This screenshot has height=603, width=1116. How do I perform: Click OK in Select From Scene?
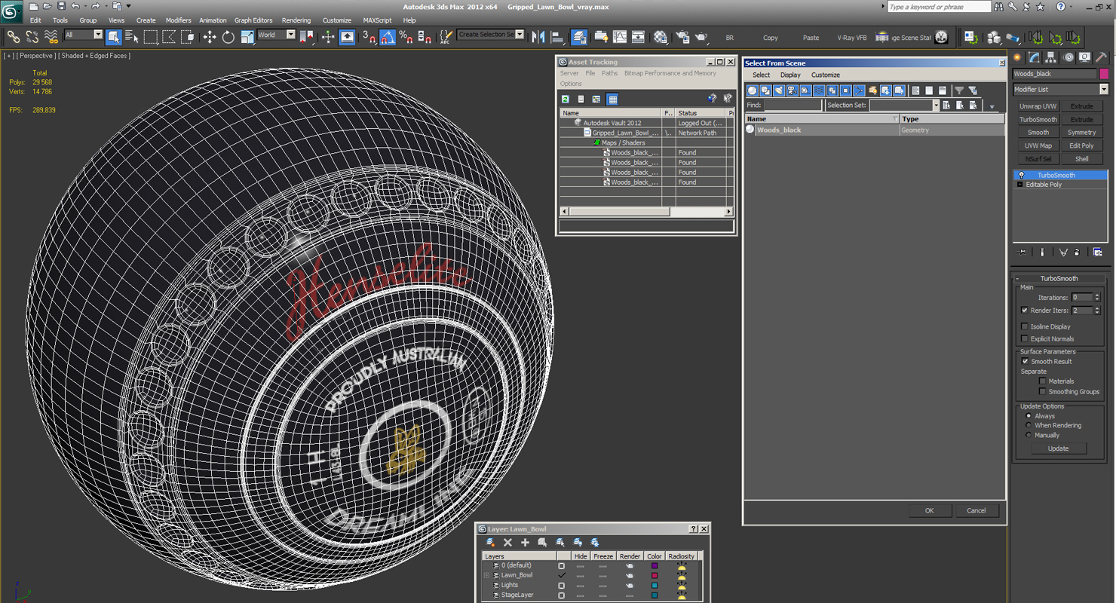(929, 510)
